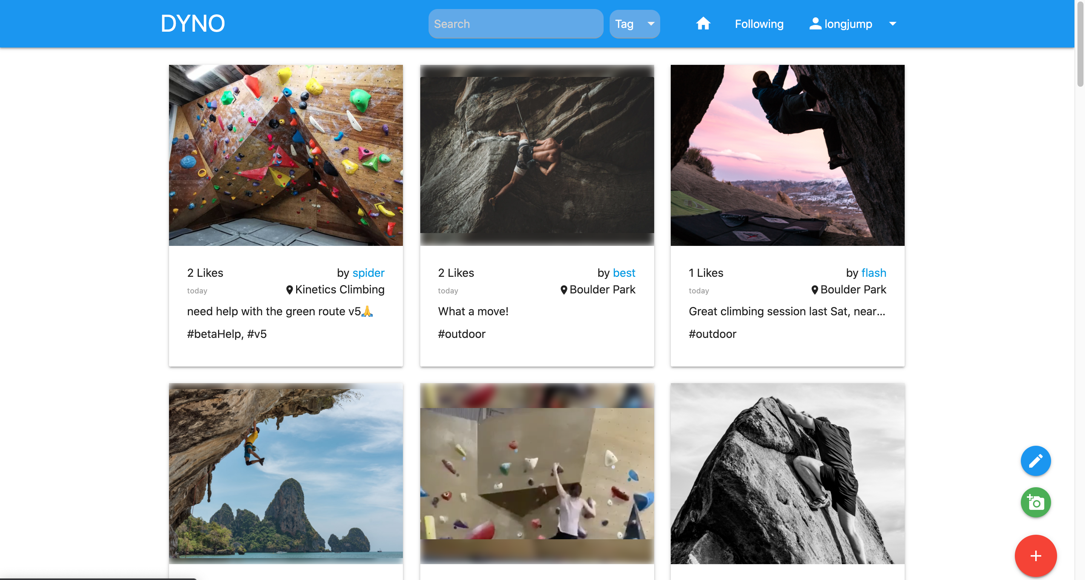The image size is (1085, 580).
Task: Expand the longjump account dropdown arrow
Action: (x=893, y=24)
